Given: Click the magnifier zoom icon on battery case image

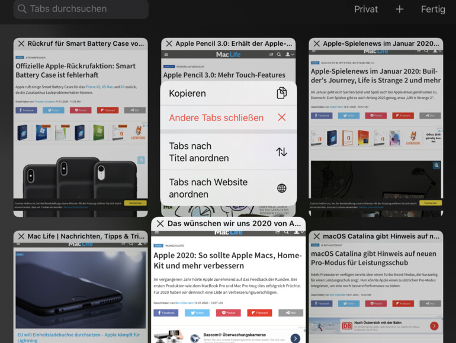Looking at the screenshot, I should coord(142,160).
